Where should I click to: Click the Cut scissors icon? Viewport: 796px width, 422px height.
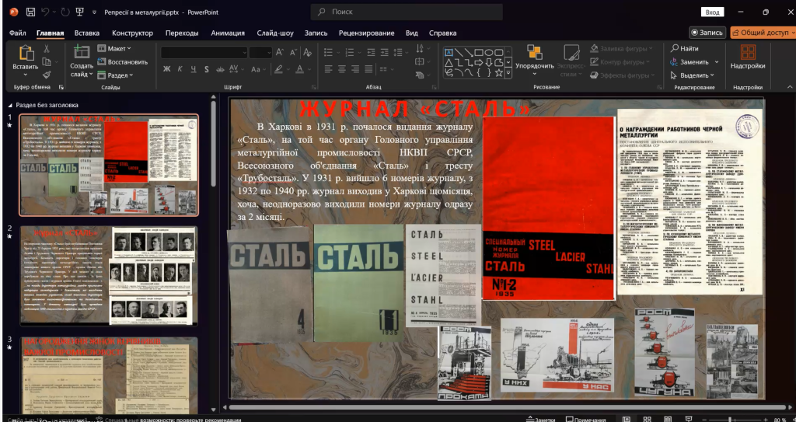(47, 48)
